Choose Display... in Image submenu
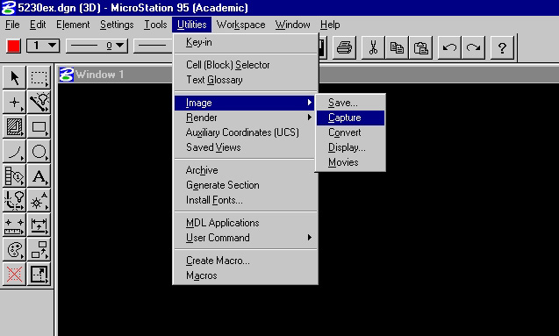 [350, 147]
